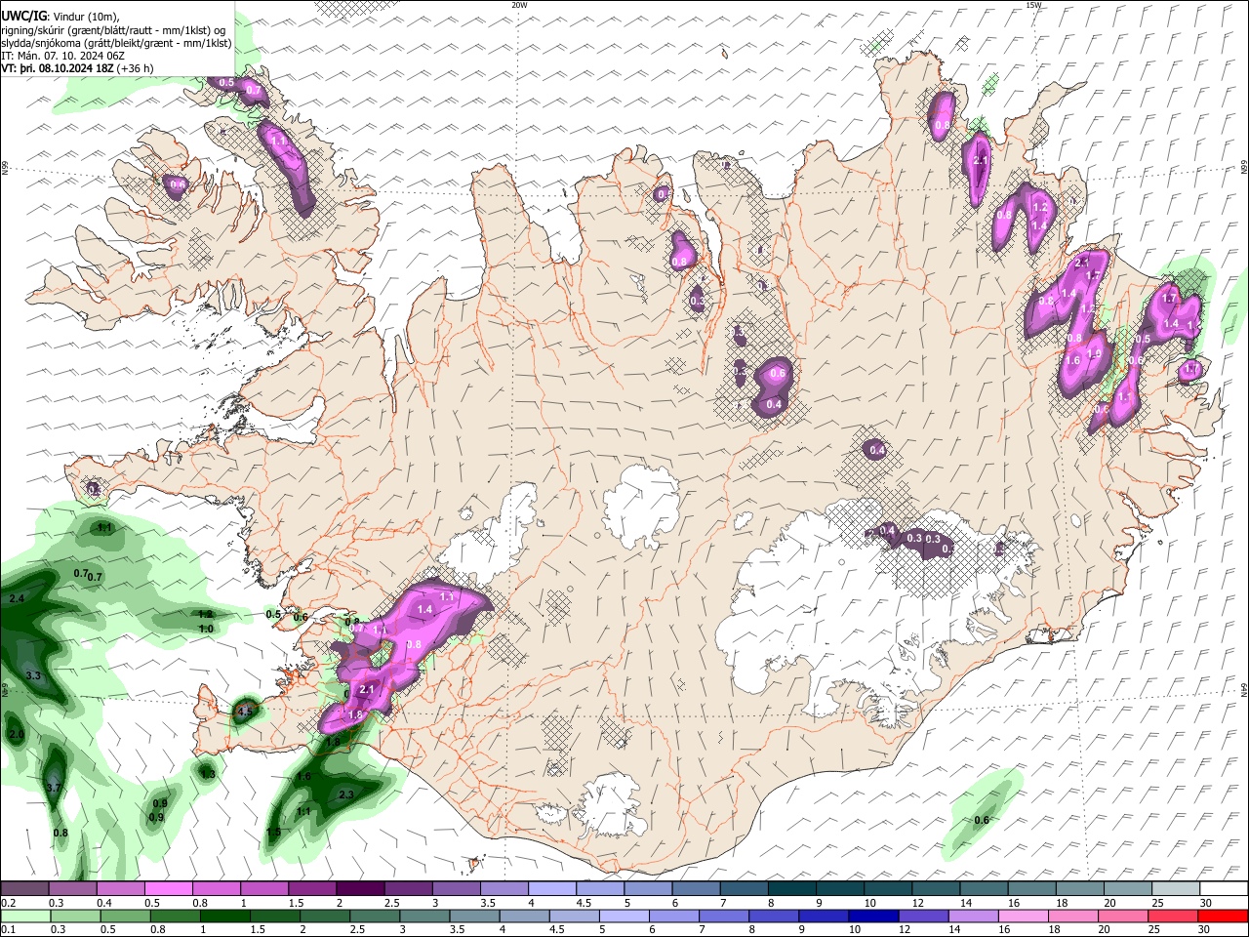Click the 'rigning/skúrir' legend description line
This screenshot has height=937, width=1249.
click(x=114, y=29)
